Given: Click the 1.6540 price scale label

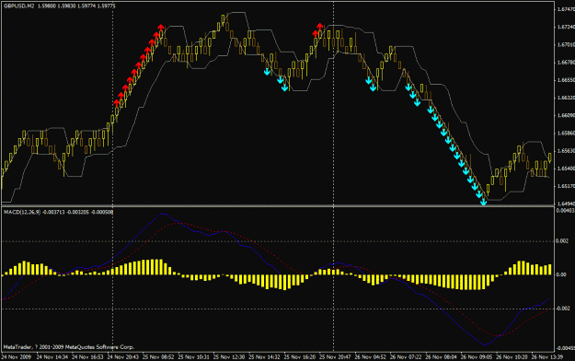Looking at the screenshot, I should [x=566, y=169].
